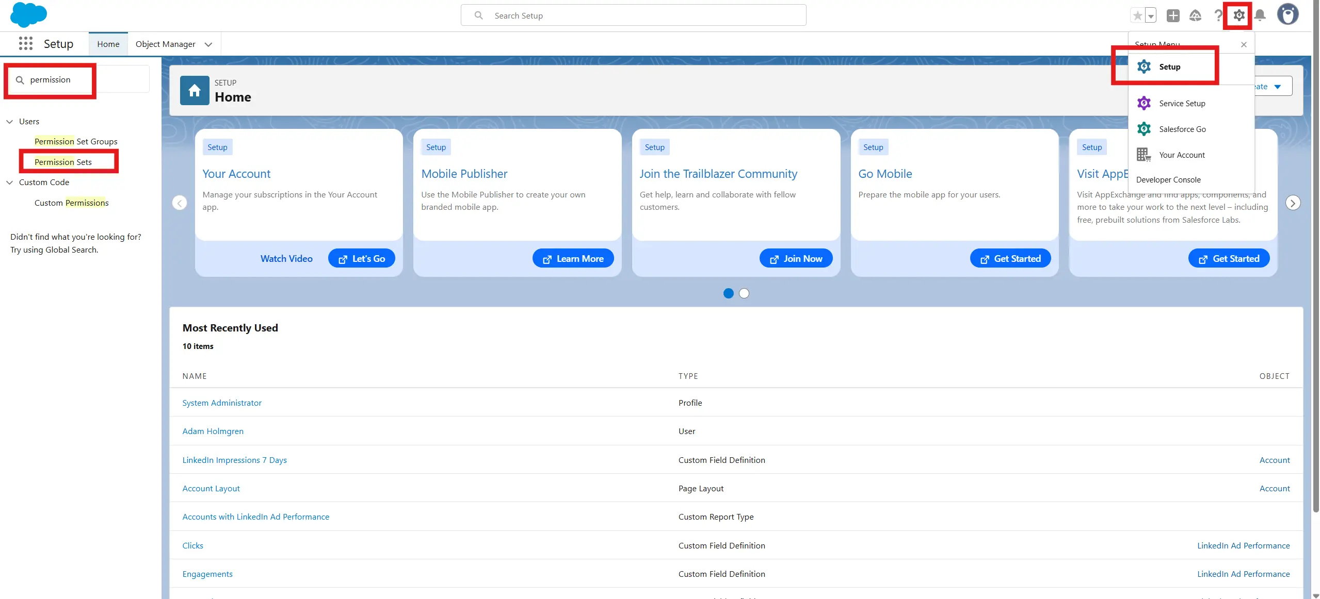Click the Salesforce cloud logo
This screenshot has width=1320, height=599.
[28, 14]
